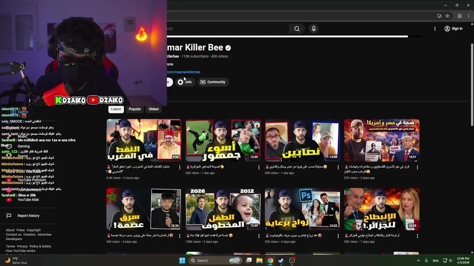
Task: Open YouTube Kids in the sidebar
Action: pyautogui.click(x=28, y=200)
